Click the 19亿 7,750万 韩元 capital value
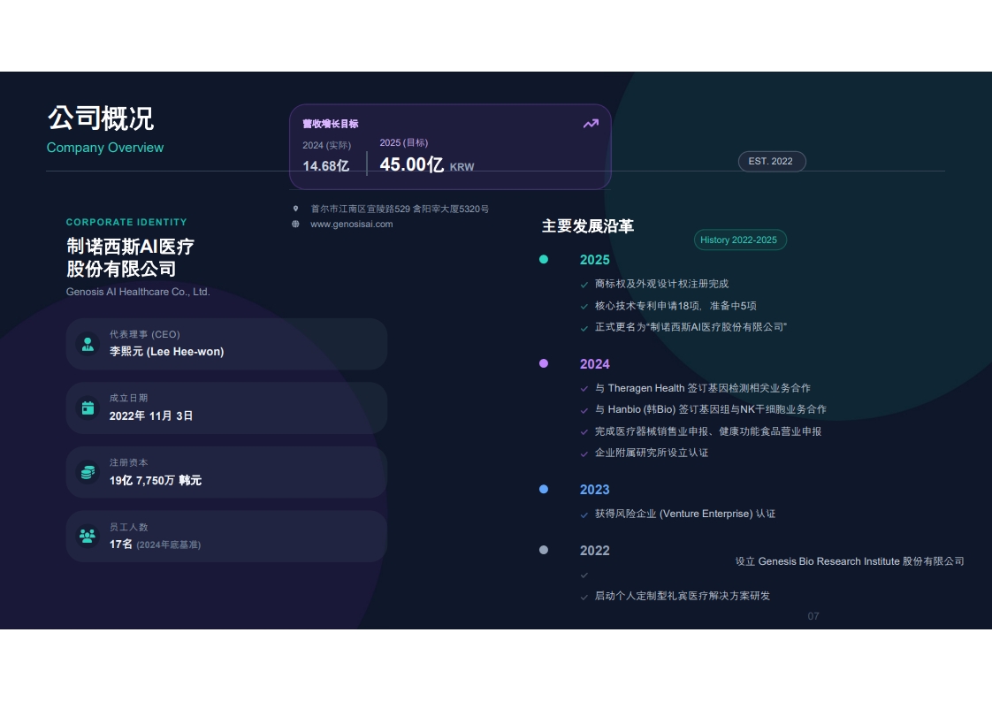This screenshot has width=992, height=701. [x=156, y=480]
